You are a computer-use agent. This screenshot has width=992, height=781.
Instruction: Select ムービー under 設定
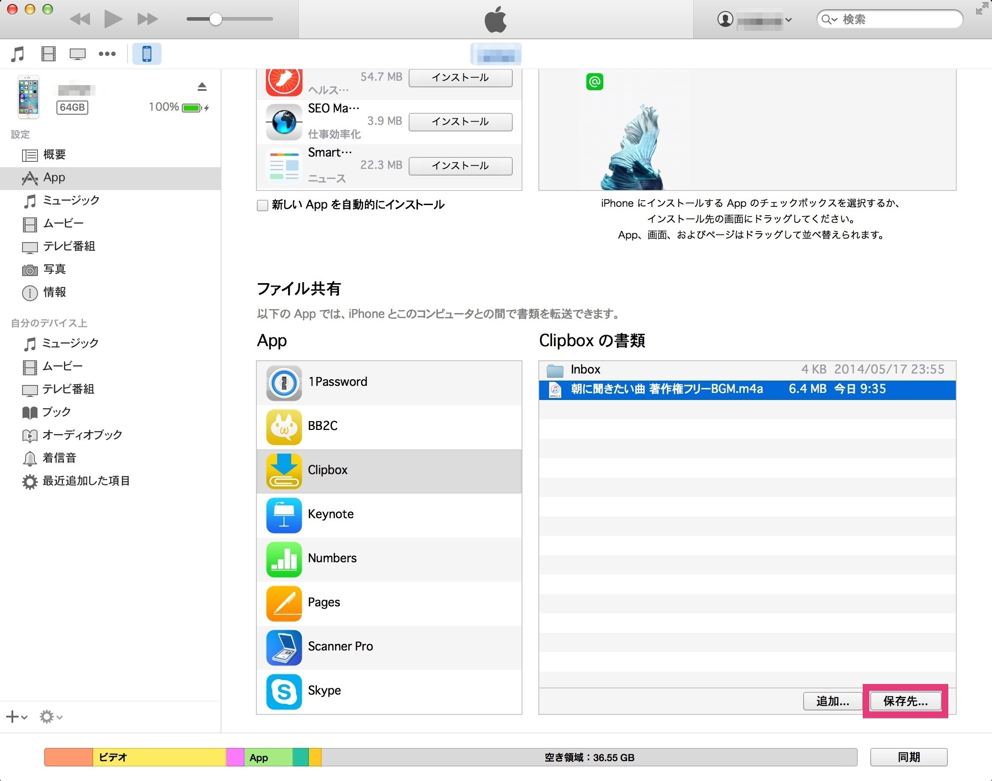point(110,224)
